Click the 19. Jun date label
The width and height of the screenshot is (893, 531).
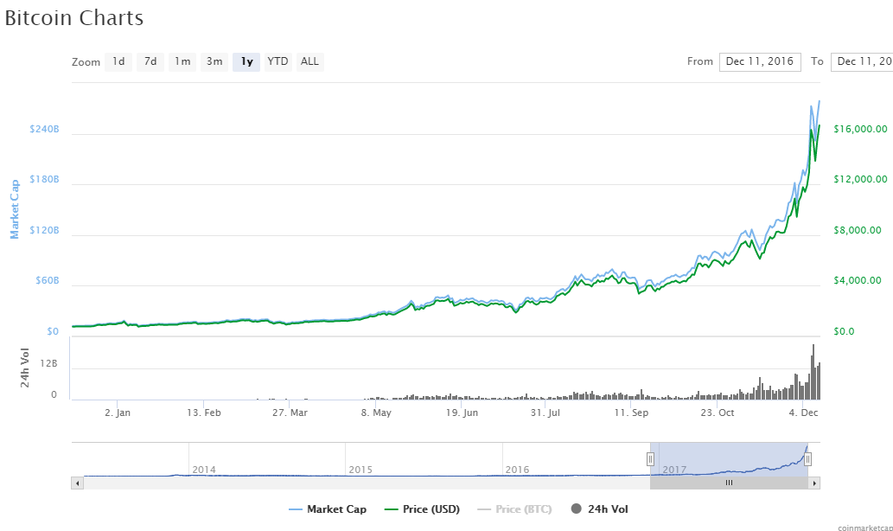[462, 413]
